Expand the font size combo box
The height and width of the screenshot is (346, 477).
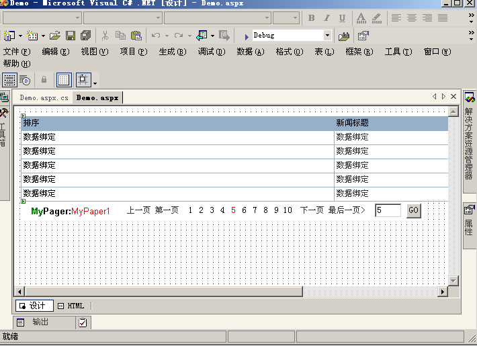[295, 18]
